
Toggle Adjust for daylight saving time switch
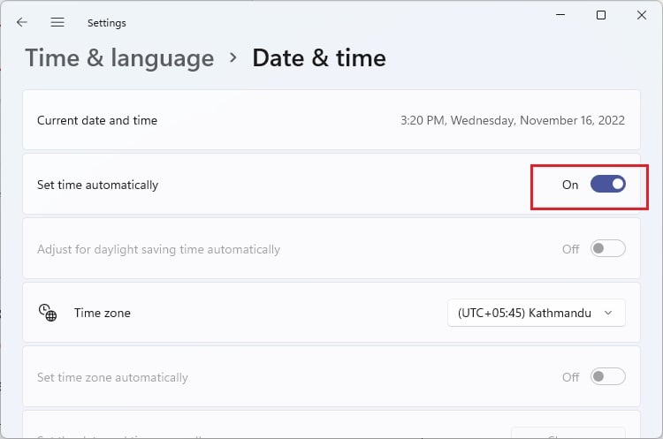coord(608,248)
